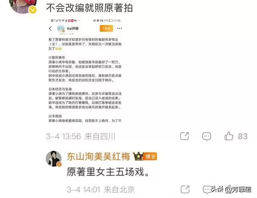This screenshot has height=198, width=257.
Task: Tap the 83 like count
Action: pos(243,136)
